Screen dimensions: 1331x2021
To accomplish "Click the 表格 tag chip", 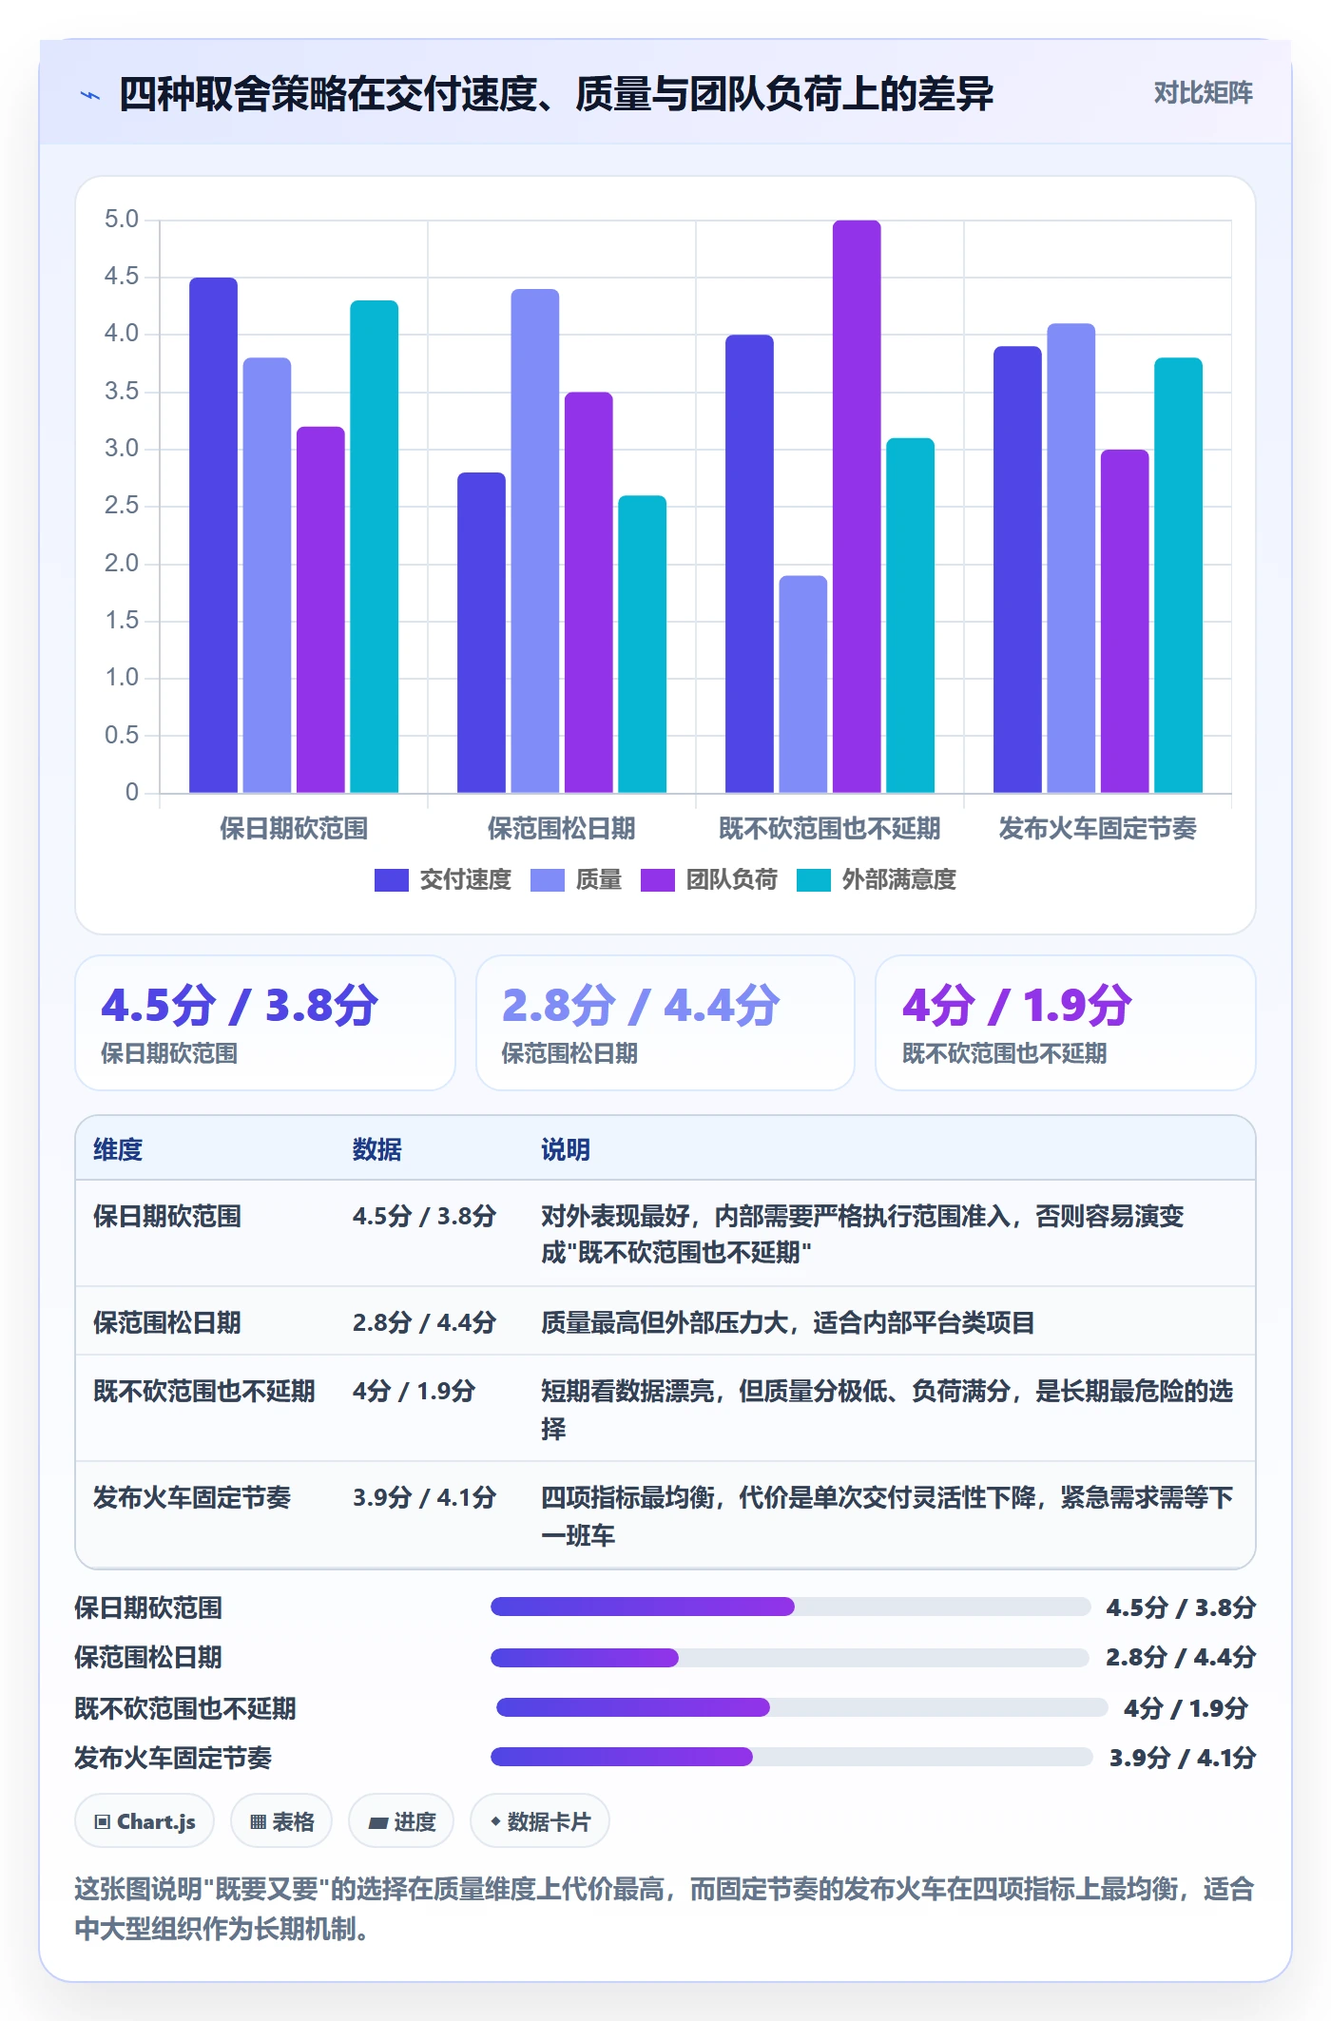I will coord(281,1821).
